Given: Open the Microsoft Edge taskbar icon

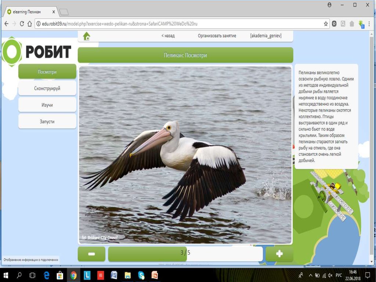Looking at the screenshot, I should (47, 275).
